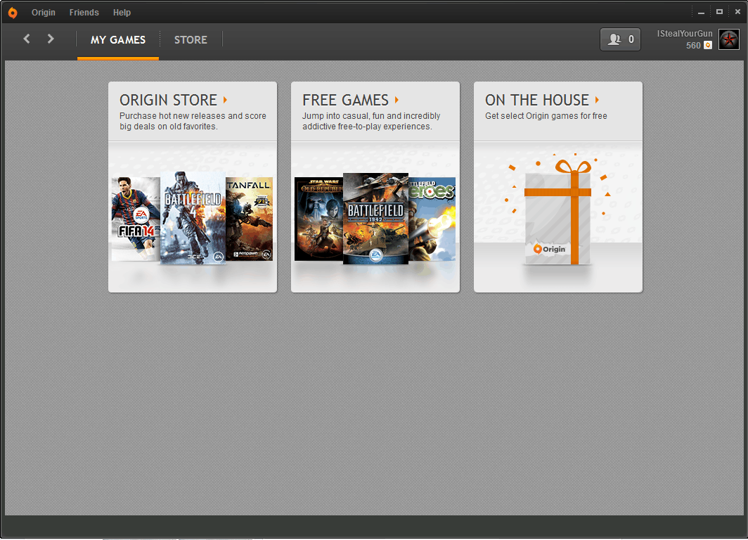Go forward with the right arrow
748x540 pixels.
point(51,39)
